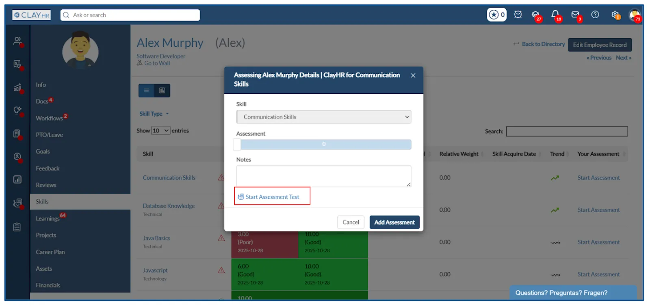The width and height of the screenshot is (650, 306).
Task: Click Alex Murphy's profile avatar
Action: point(80,50)
